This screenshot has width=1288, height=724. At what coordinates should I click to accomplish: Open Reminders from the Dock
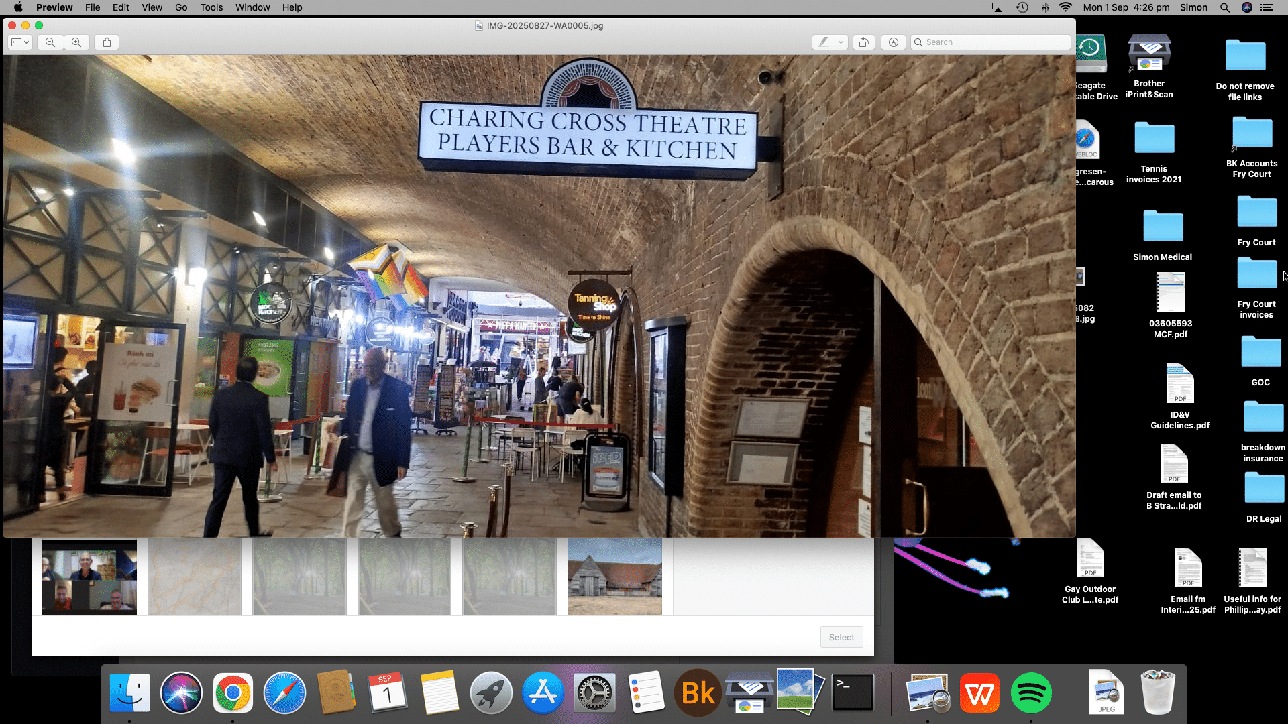pyautogui.click(x=646, y=692)
